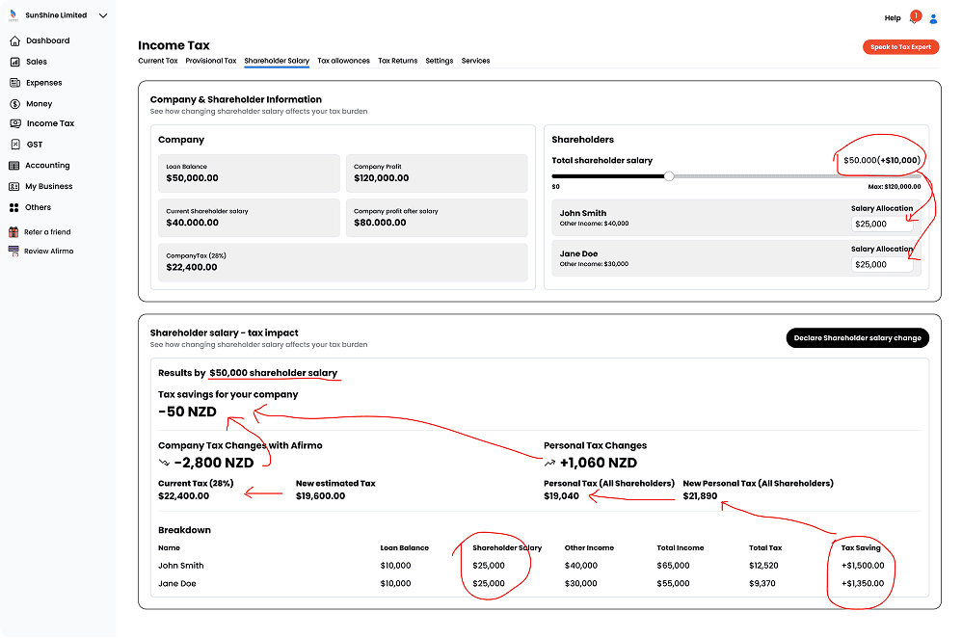Click Max: $120,000.00 slider label

[894, 187]
